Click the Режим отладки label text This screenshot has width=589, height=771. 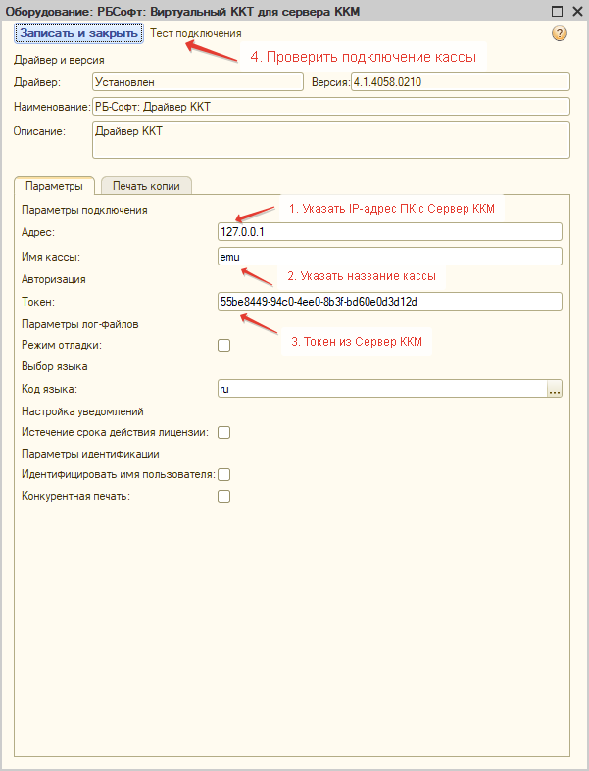pyautogui.click(x=62, y=345)
